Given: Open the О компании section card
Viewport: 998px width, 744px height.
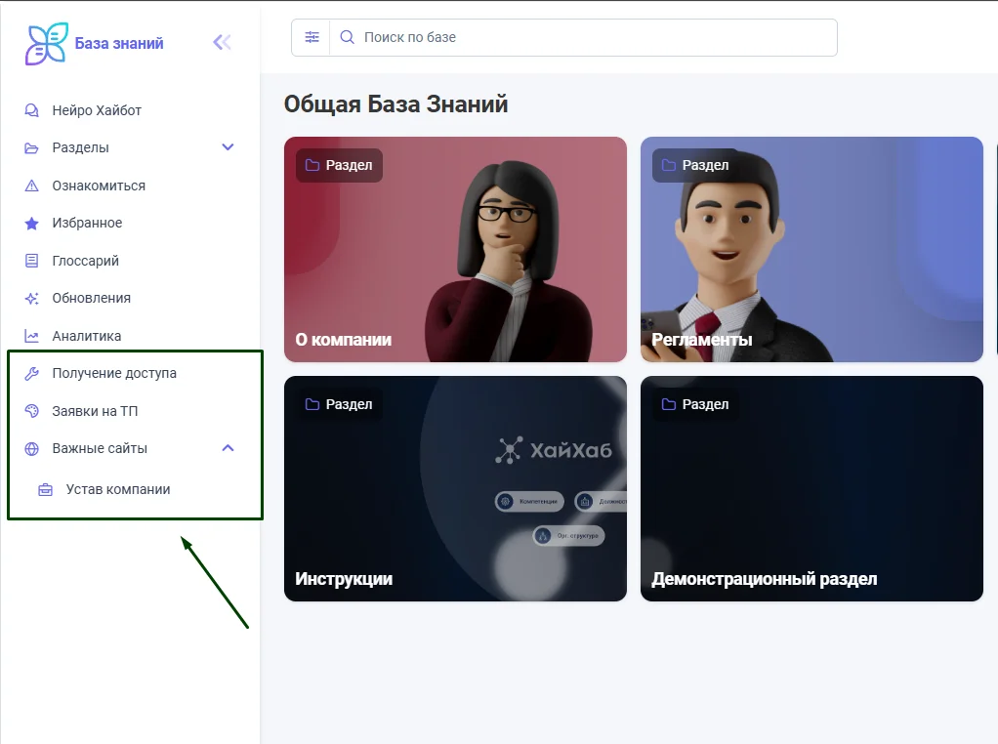Looking at the screenshot, I should coord(455,249).
